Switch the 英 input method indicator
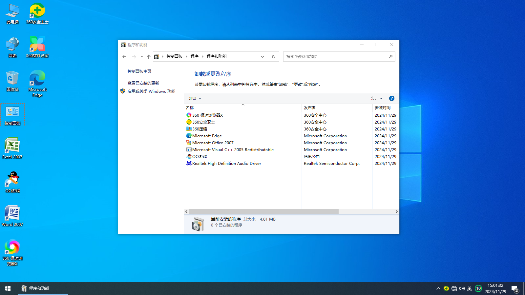 tap(470, 288)
